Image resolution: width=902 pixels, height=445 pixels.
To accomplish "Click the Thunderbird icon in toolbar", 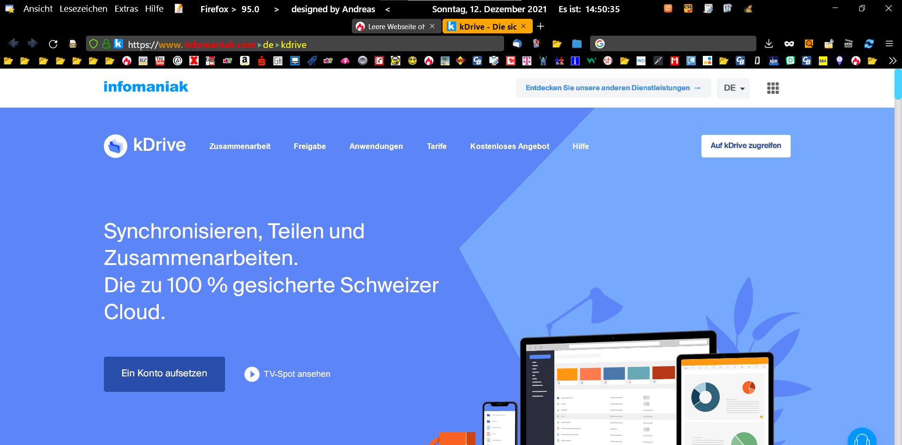I will [517, 44].
